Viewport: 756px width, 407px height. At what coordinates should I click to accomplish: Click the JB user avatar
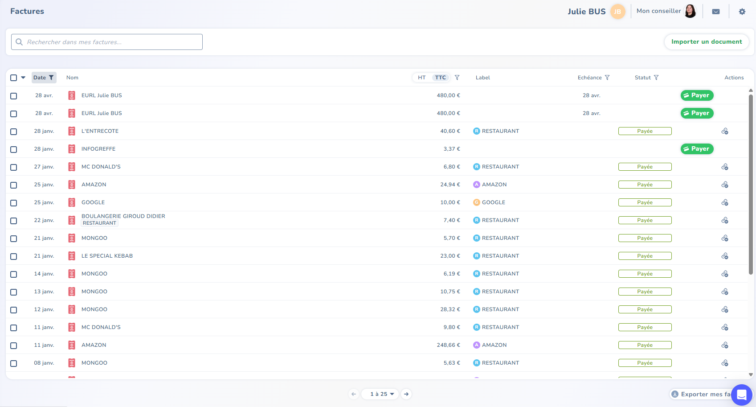pyautogui.click(x=617, y=12)
